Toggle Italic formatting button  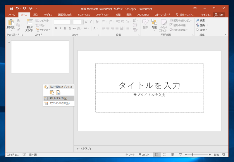point(61,28)
